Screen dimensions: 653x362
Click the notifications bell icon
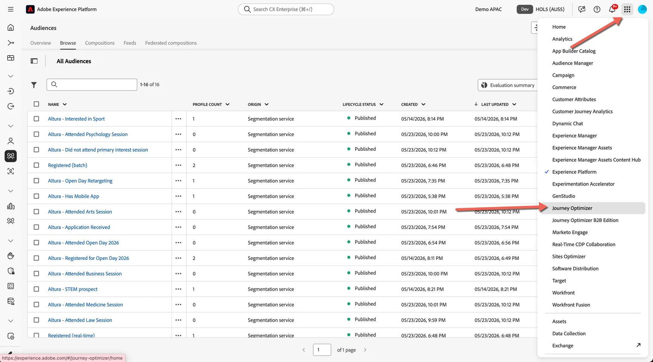[x=612, y=9]
